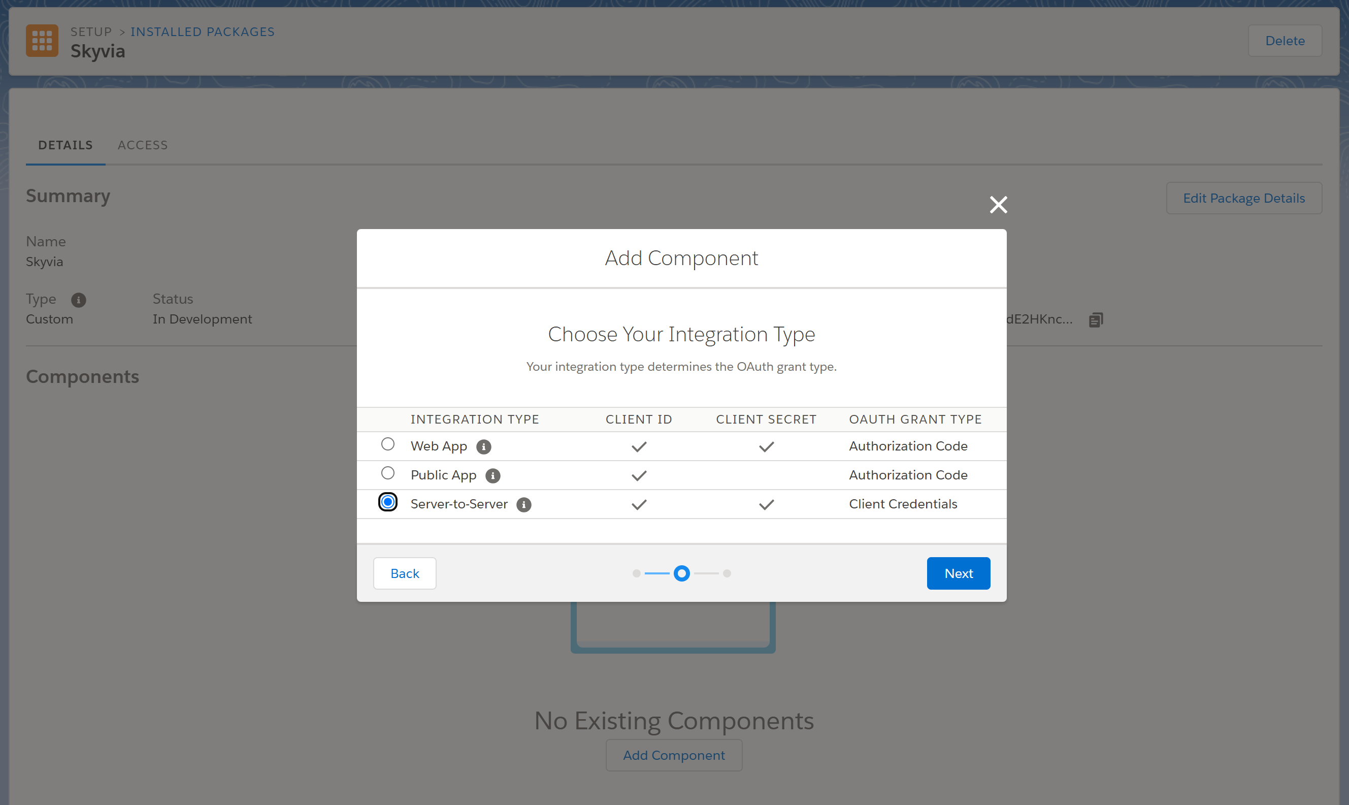Screen dimensions: 1349x805
Task: Click Web App Client Secret checkmark
Action: (766, 447)
